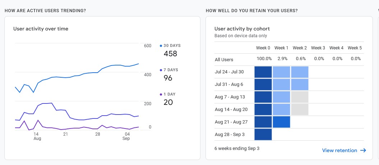379x165 pixels.
Task: Click the All Users row label
Action: pyautogui.click(x=224, y=59)
